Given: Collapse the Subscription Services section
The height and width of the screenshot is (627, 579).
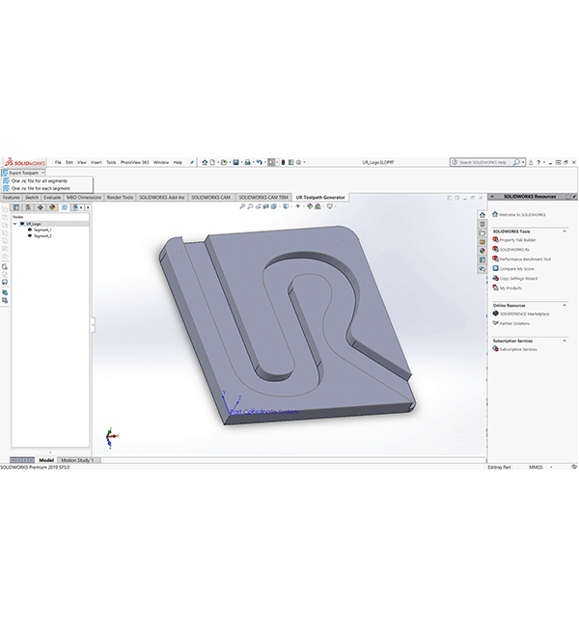Looking at the screenshot, I should tap(565, 341).
